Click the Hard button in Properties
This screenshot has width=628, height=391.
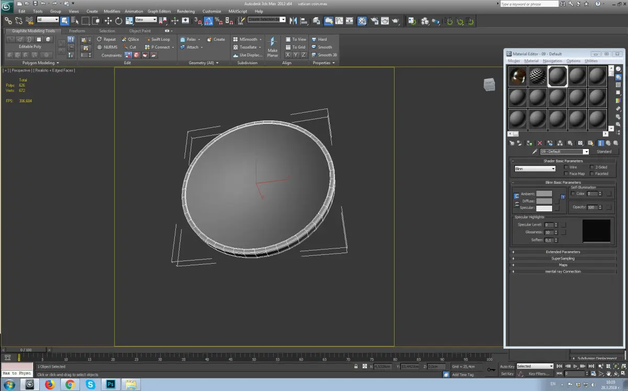(x=319, y=39)
